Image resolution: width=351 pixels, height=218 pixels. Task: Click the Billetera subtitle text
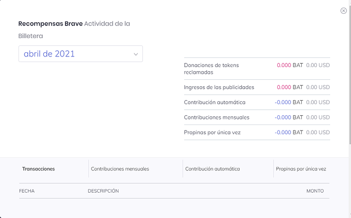(31, 36)
